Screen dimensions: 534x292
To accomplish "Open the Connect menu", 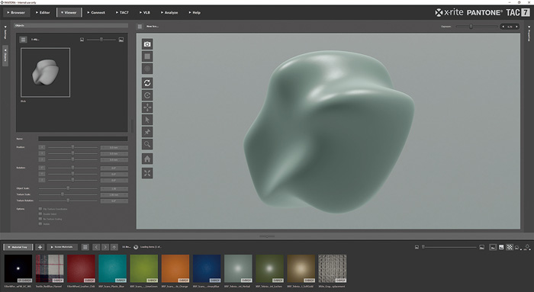I will pyautogui.click(x=96, y=13).
